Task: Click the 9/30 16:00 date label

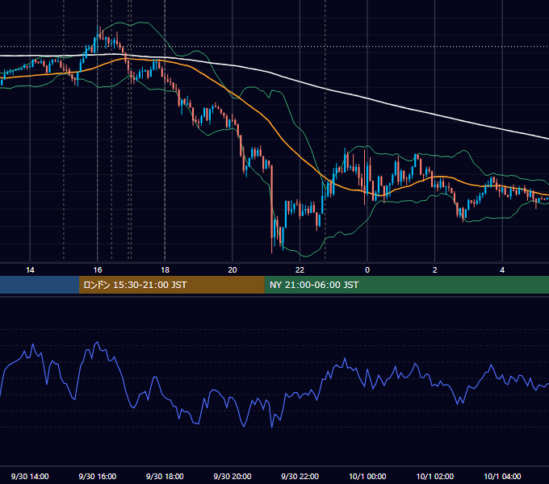Action: [x=98, y=476]
